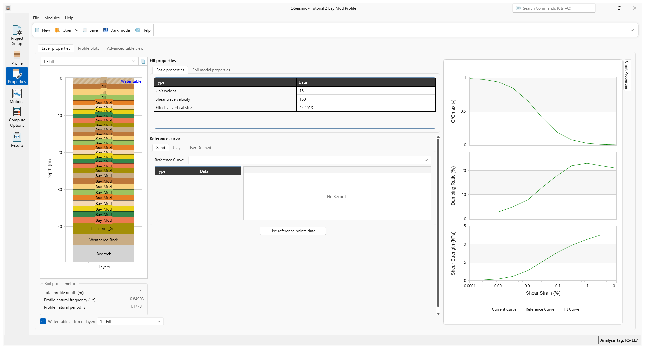Click the Reference Curve legend entry
645x349 pixels.
click(537, 309)
